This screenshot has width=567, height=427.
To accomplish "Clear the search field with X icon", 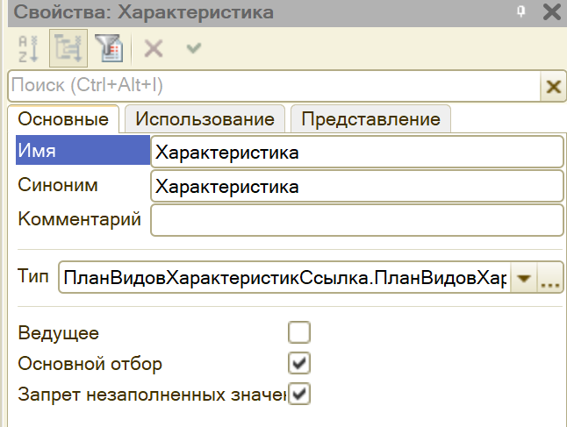I will point(553,86).
